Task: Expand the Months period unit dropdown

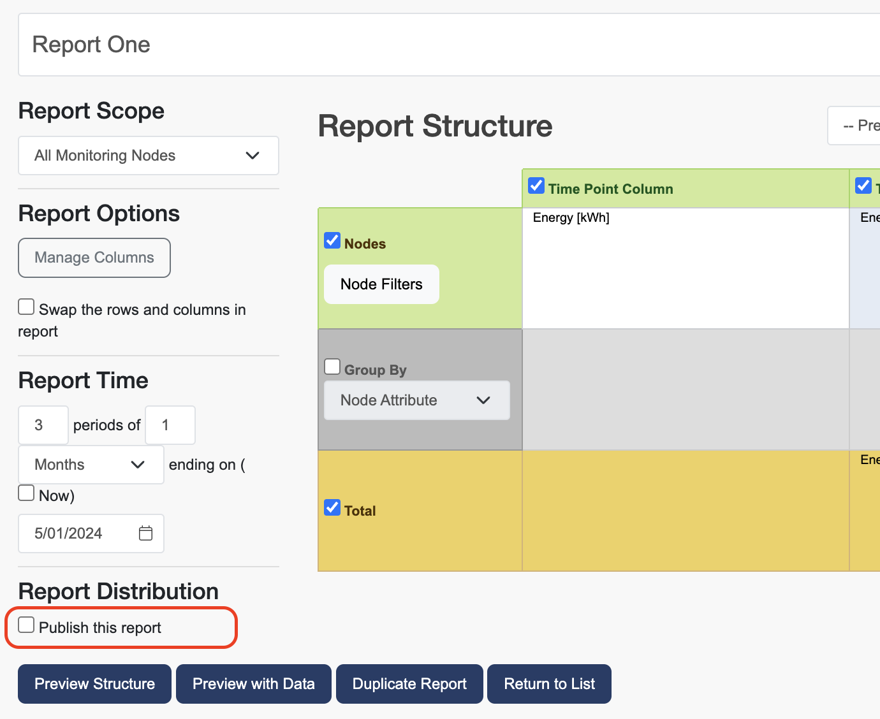Action: click(x=91, y=465)
